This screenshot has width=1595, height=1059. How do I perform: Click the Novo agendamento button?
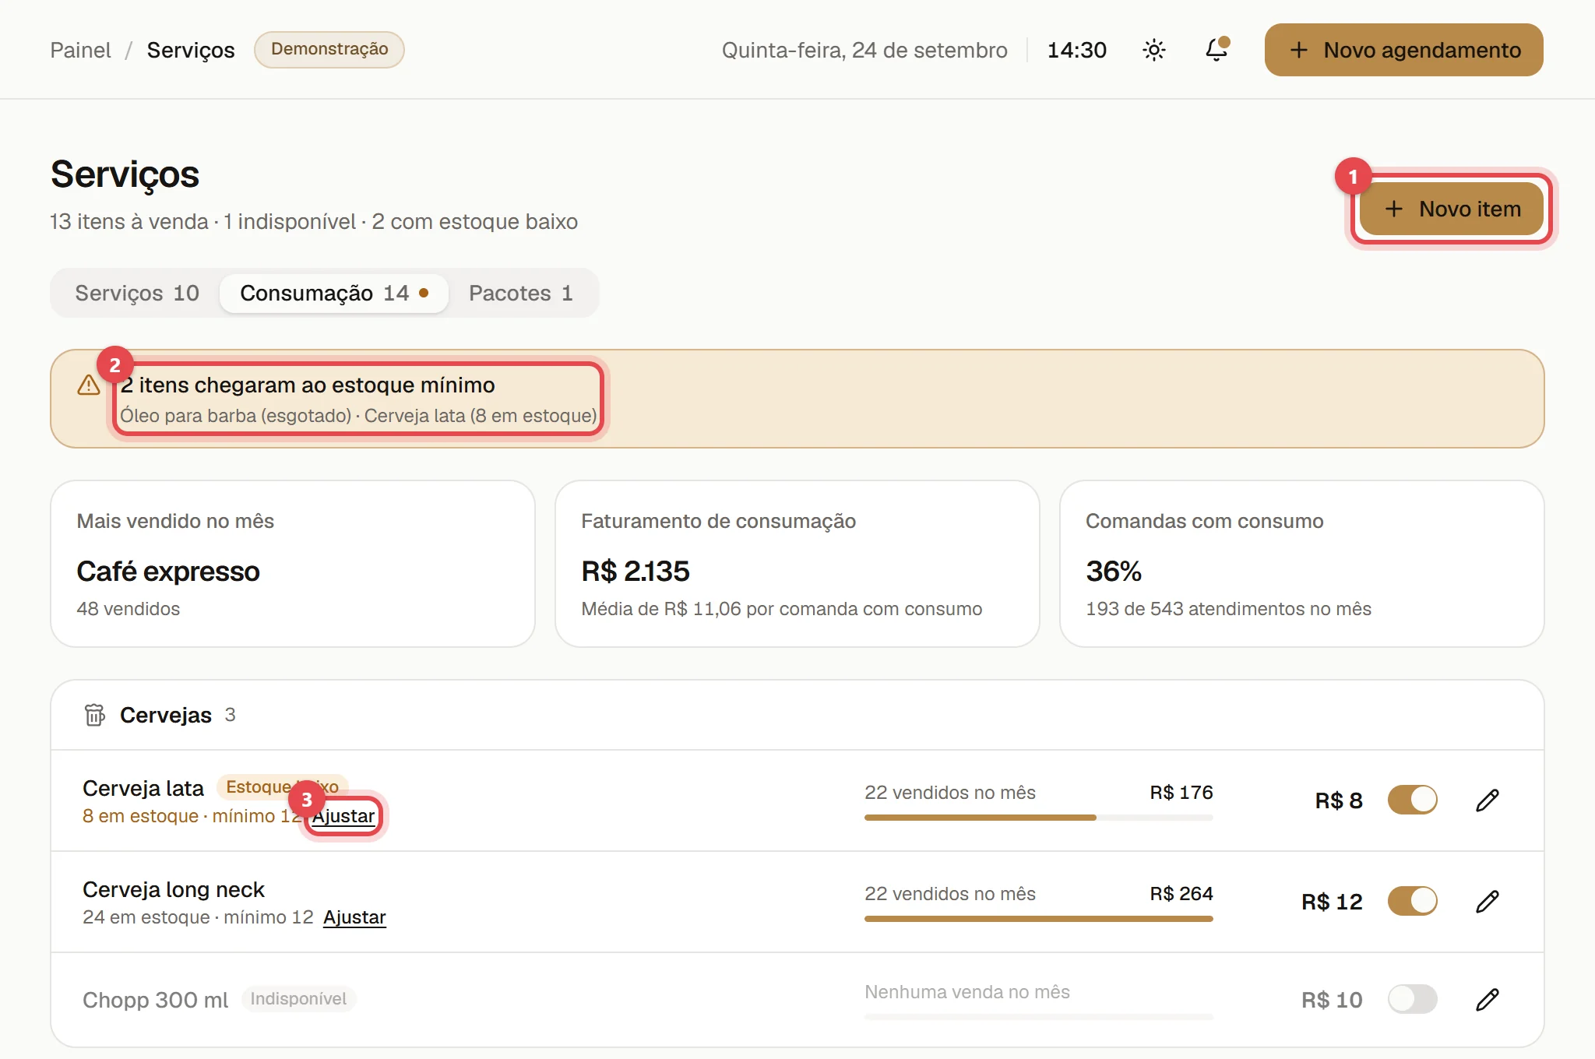[x=1403, y=50]
